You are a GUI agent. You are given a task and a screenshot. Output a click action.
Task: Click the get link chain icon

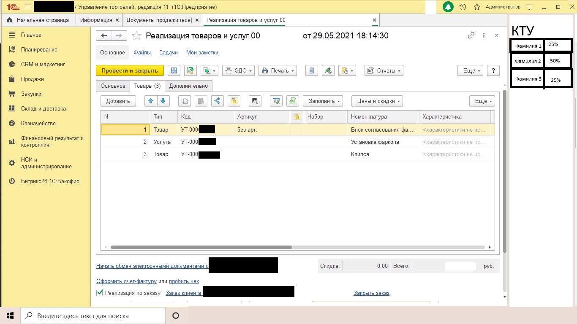(471, 36)
